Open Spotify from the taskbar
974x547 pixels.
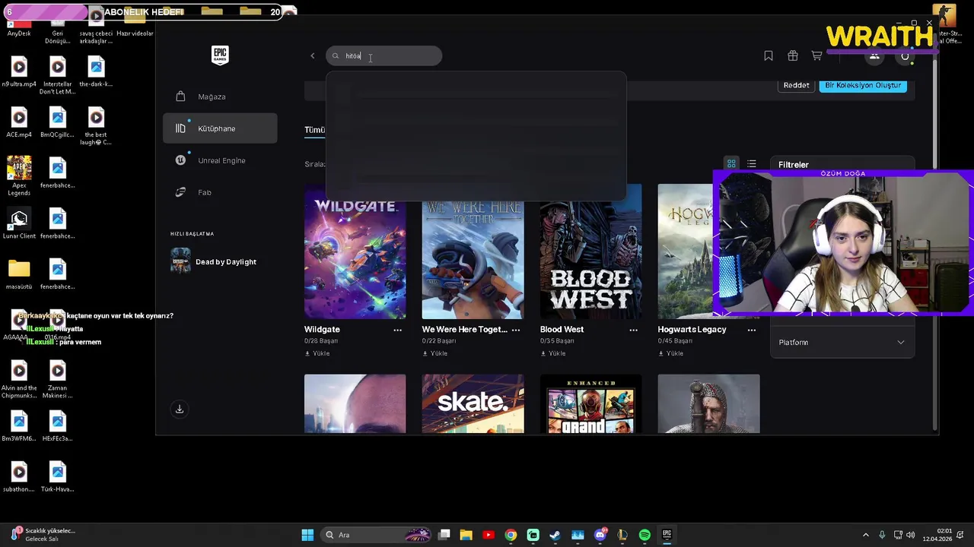coord(645,535)
